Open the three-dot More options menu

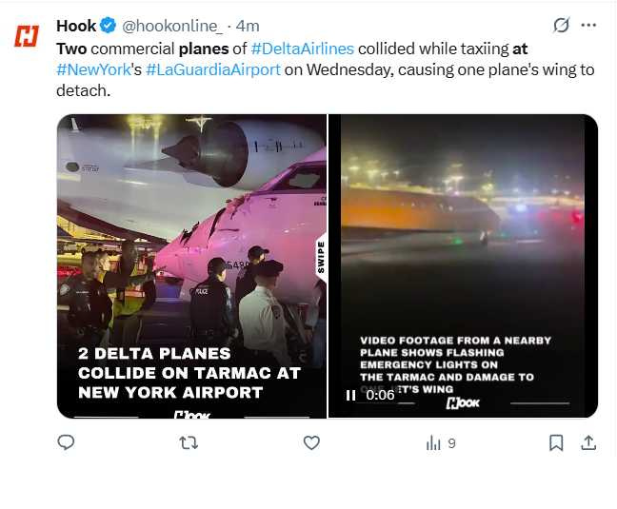[589, 25]
